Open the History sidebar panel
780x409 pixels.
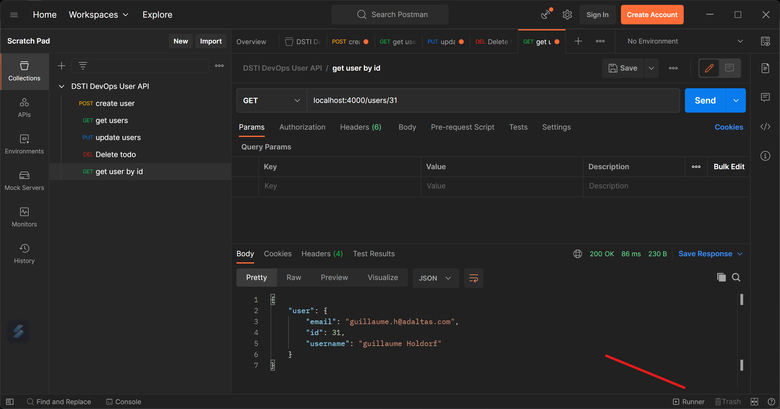(x=24, y=254)
